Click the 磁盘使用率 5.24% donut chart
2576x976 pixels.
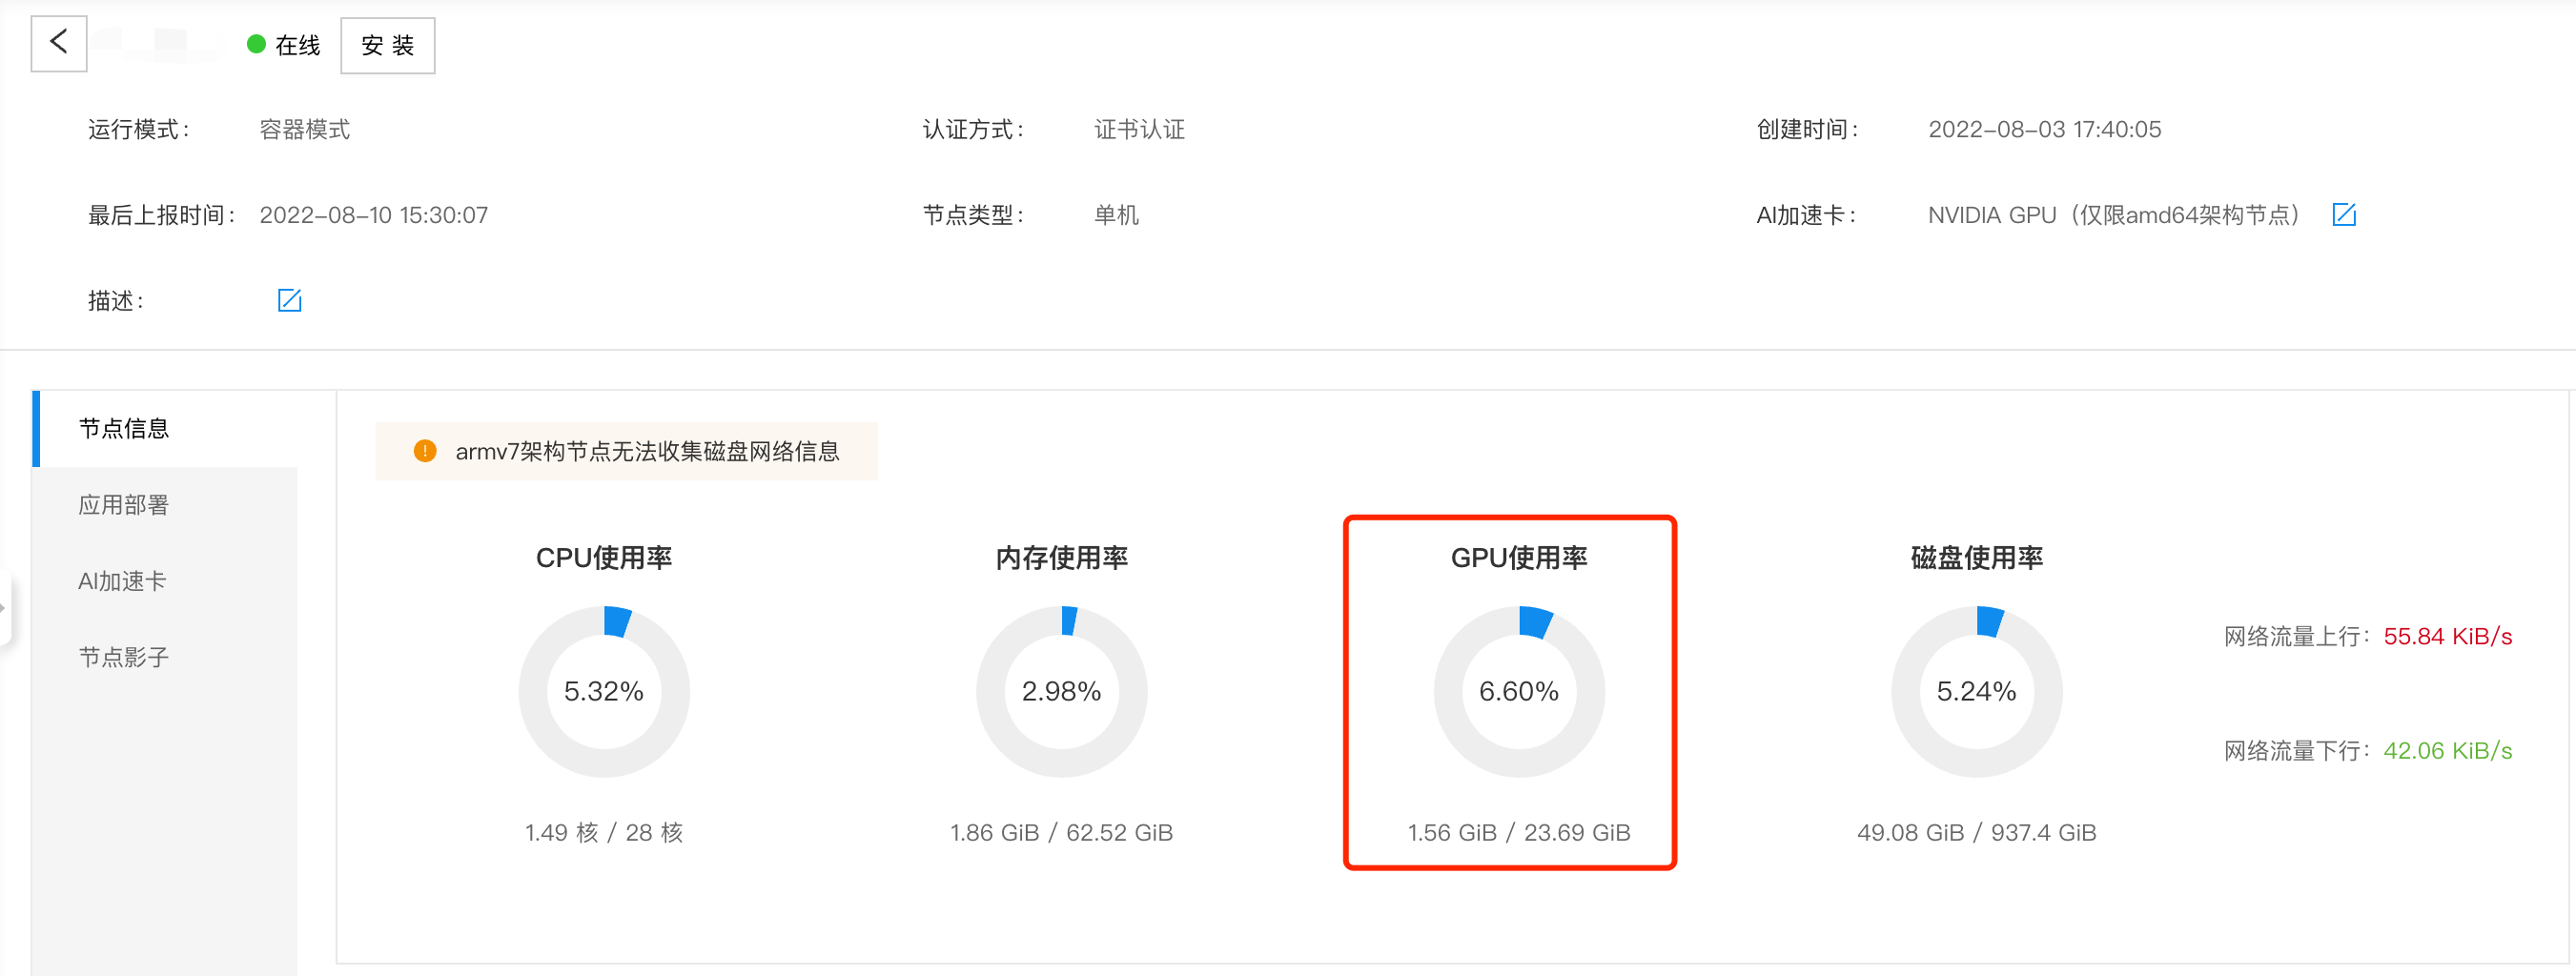pos(1977,691)
